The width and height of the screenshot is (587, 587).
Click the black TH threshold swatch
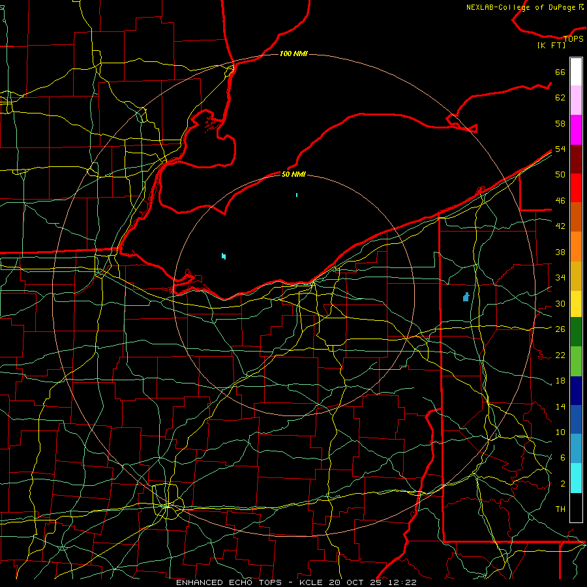(576, 507)
